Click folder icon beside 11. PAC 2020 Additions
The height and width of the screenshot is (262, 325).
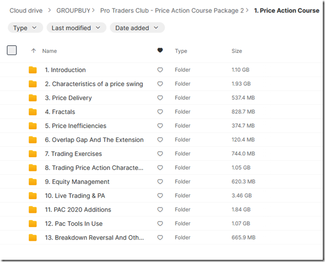(33, 210)
